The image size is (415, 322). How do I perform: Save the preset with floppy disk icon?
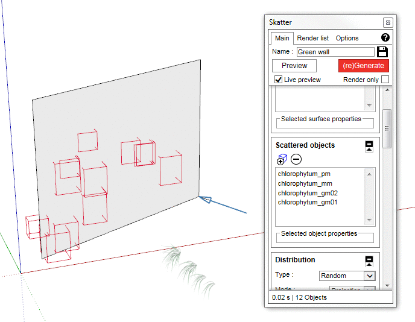pyautogui.click(x=382, y=52)
